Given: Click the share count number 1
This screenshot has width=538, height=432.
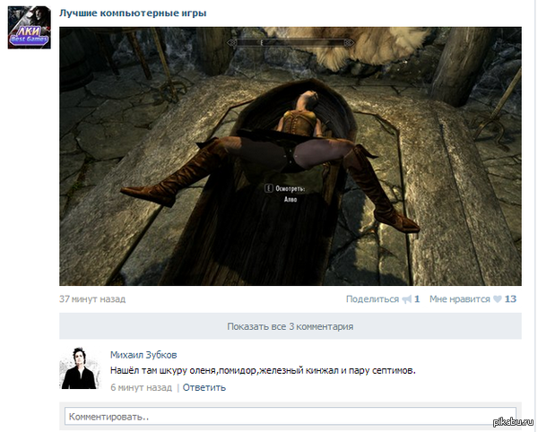Looking at the screenshot, I should [417, 299].
